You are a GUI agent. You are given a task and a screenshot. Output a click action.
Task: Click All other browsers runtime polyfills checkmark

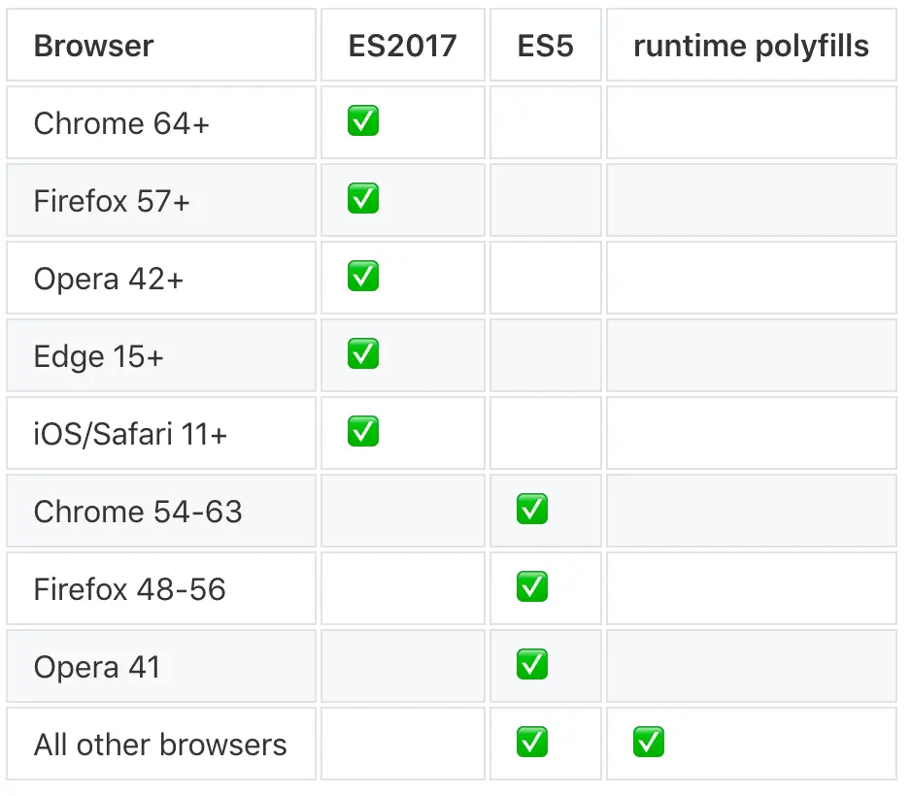pos(649,743)
